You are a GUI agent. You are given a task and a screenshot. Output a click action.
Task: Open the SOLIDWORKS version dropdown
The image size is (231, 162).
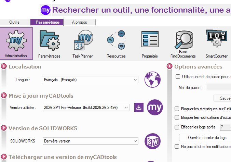(90, 141)
